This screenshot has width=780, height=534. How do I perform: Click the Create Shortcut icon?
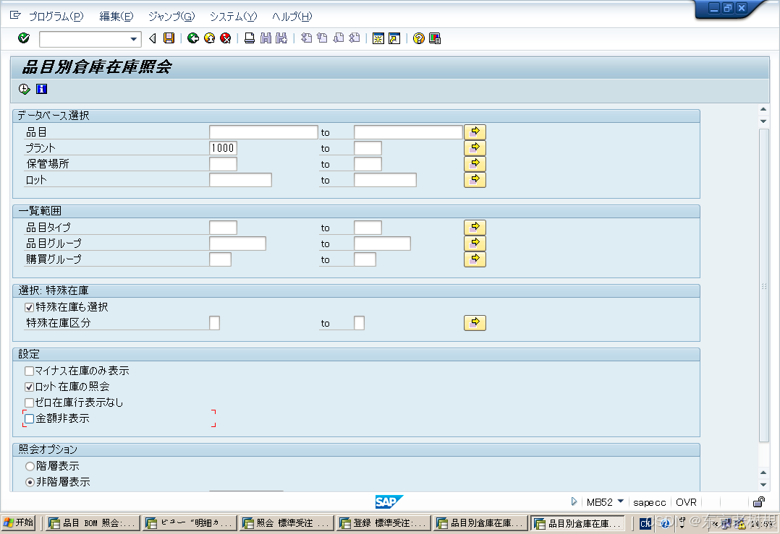point(394,38)
